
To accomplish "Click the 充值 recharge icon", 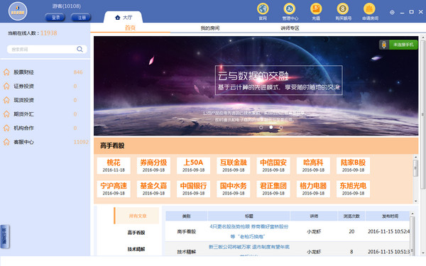I will 316,9.
